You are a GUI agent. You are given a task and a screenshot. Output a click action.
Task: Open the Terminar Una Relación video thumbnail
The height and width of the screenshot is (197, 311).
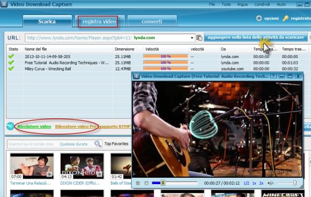32,166
